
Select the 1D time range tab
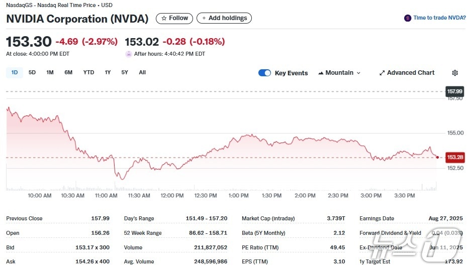tap(15, 72)
